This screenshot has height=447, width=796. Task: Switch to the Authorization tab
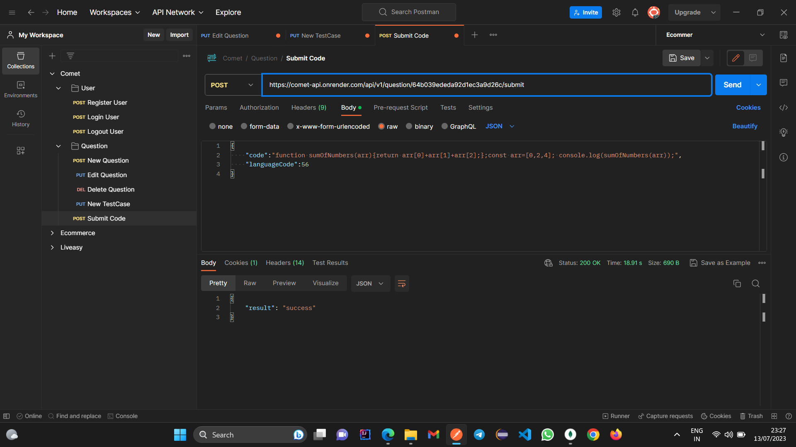pyautogui.click(x=259, y=108)
